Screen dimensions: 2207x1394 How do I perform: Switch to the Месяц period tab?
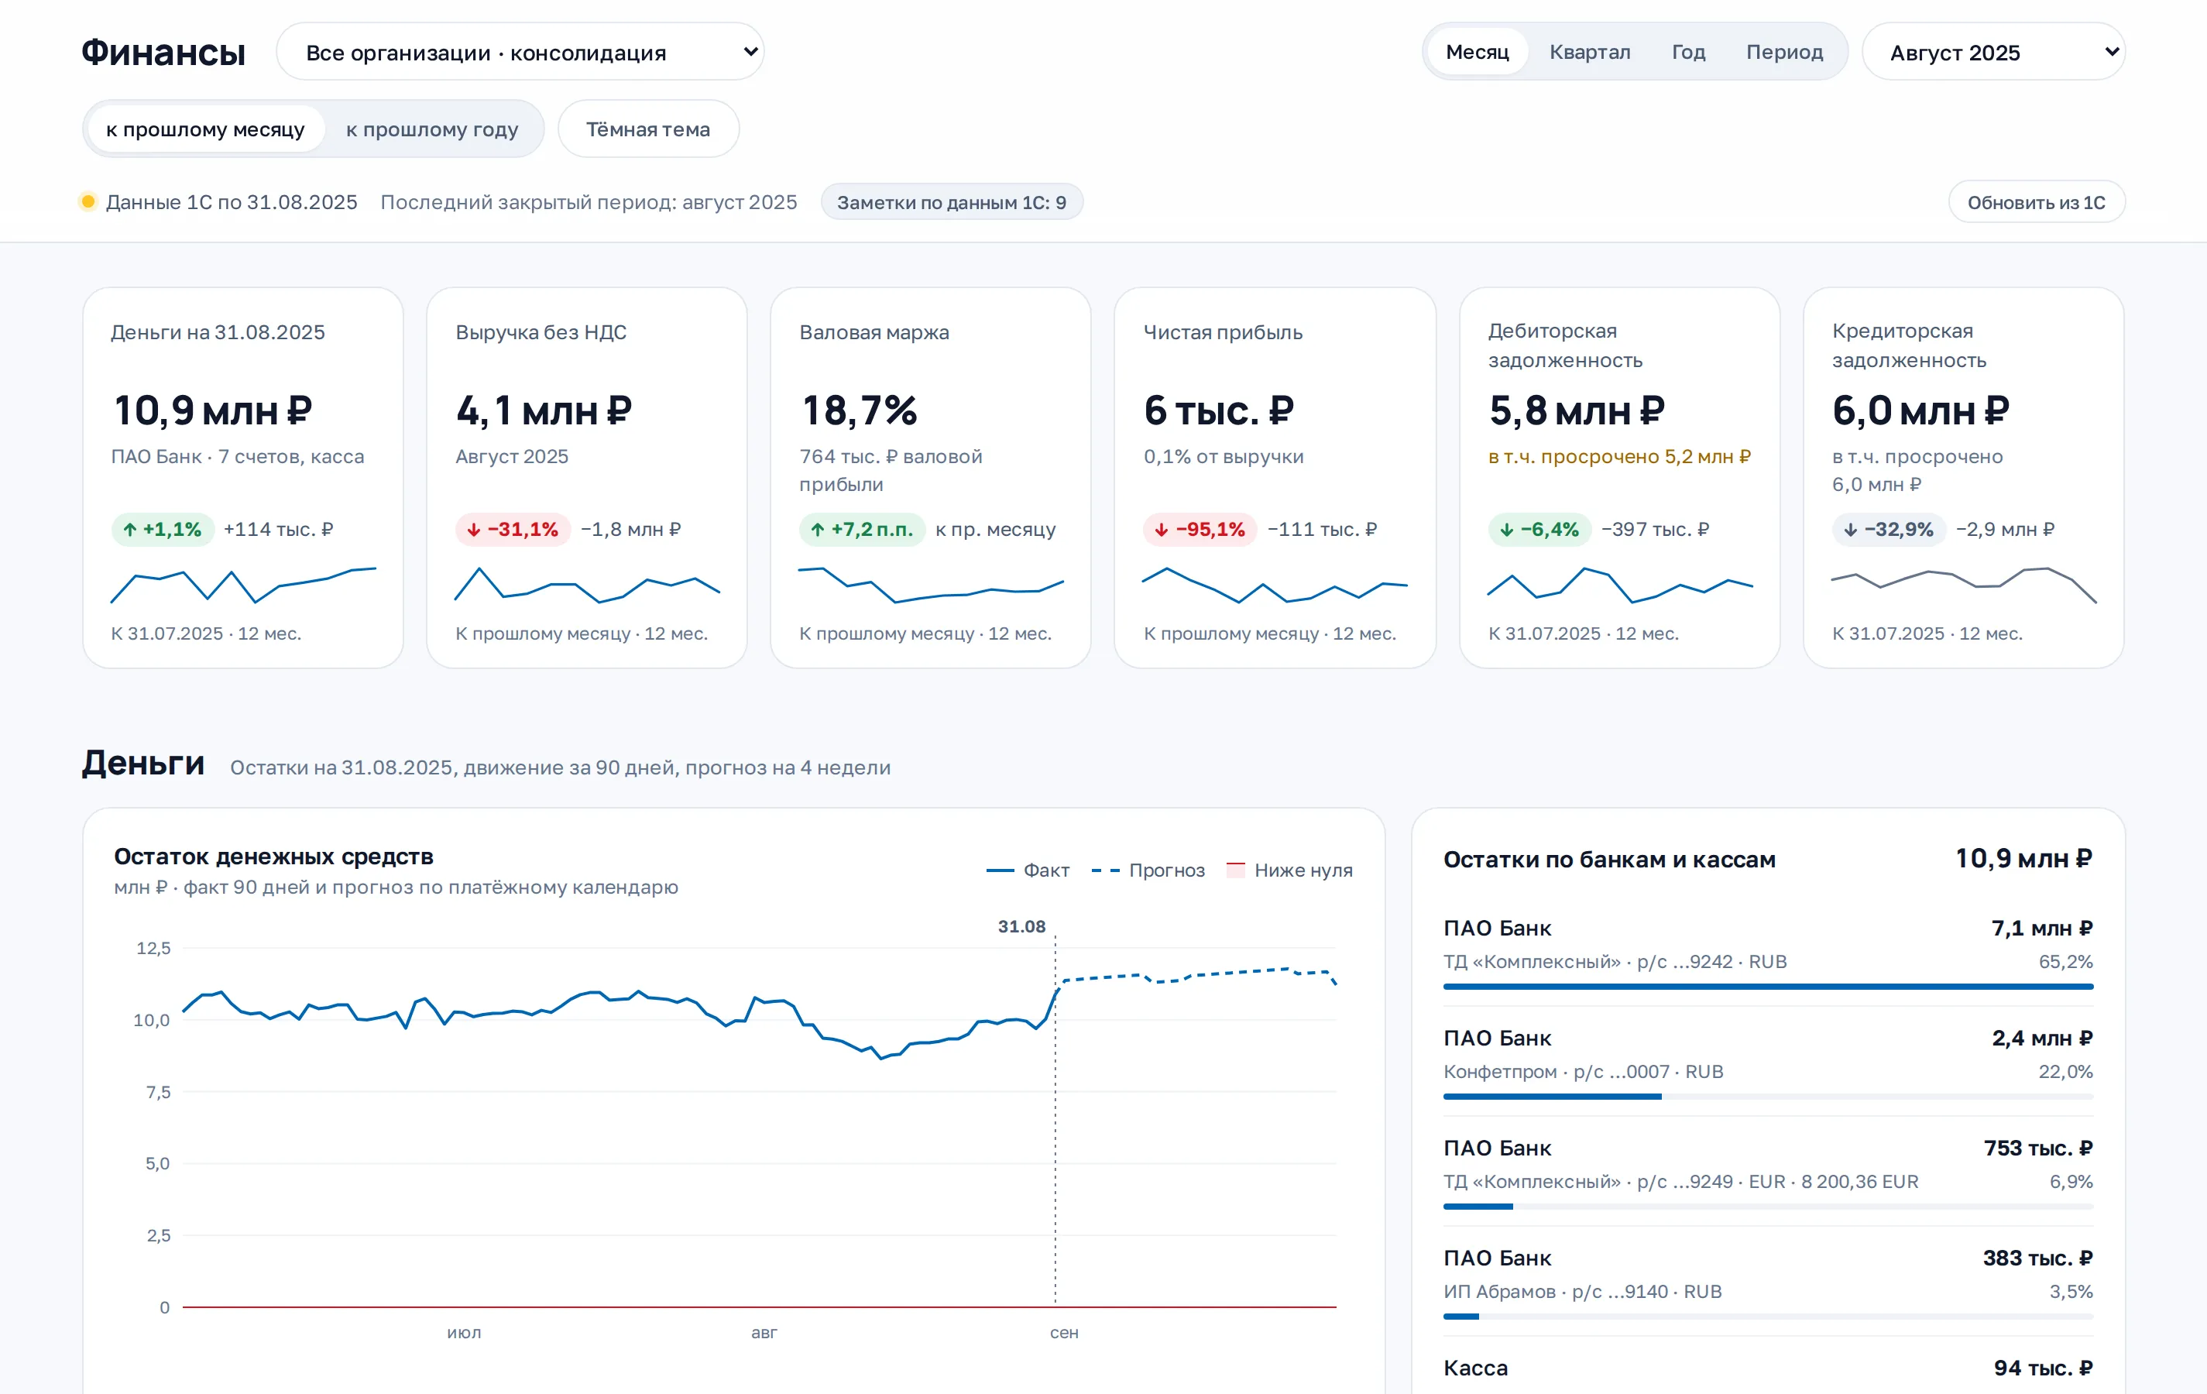(1477, 52)
